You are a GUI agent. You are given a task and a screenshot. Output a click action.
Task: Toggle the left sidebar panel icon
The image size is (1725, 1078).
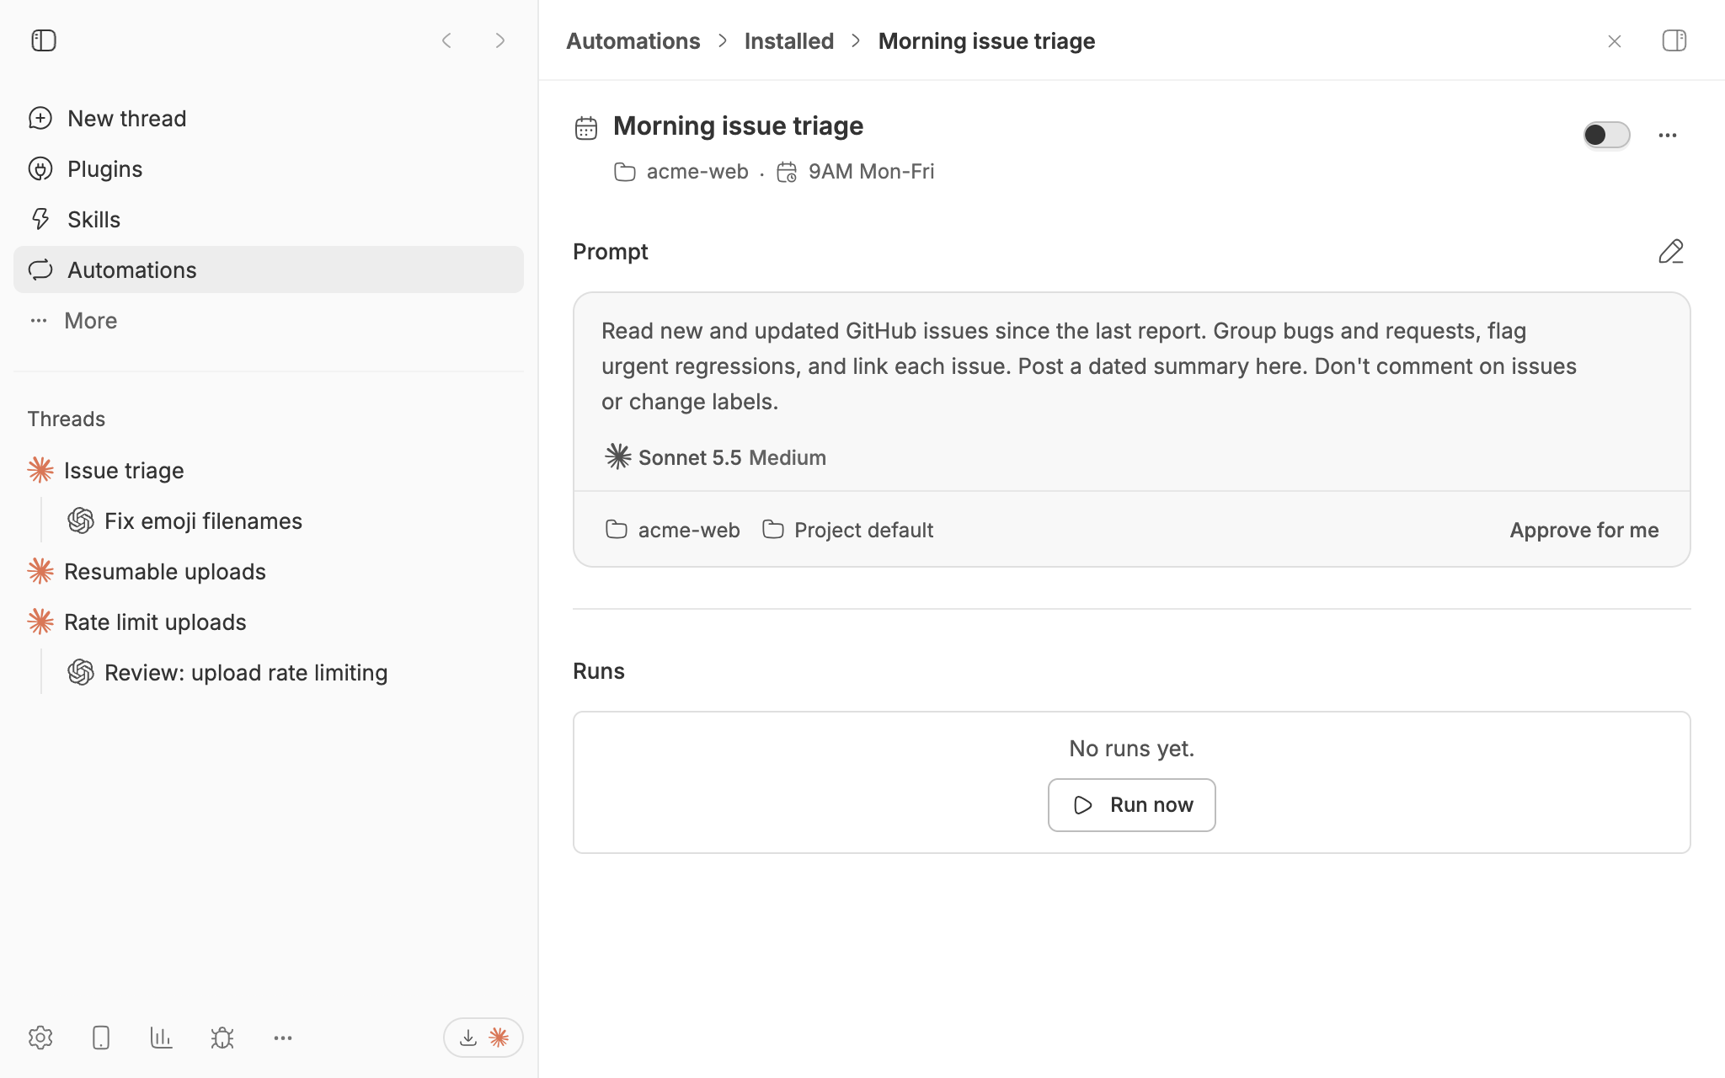[x=44, y=40]
